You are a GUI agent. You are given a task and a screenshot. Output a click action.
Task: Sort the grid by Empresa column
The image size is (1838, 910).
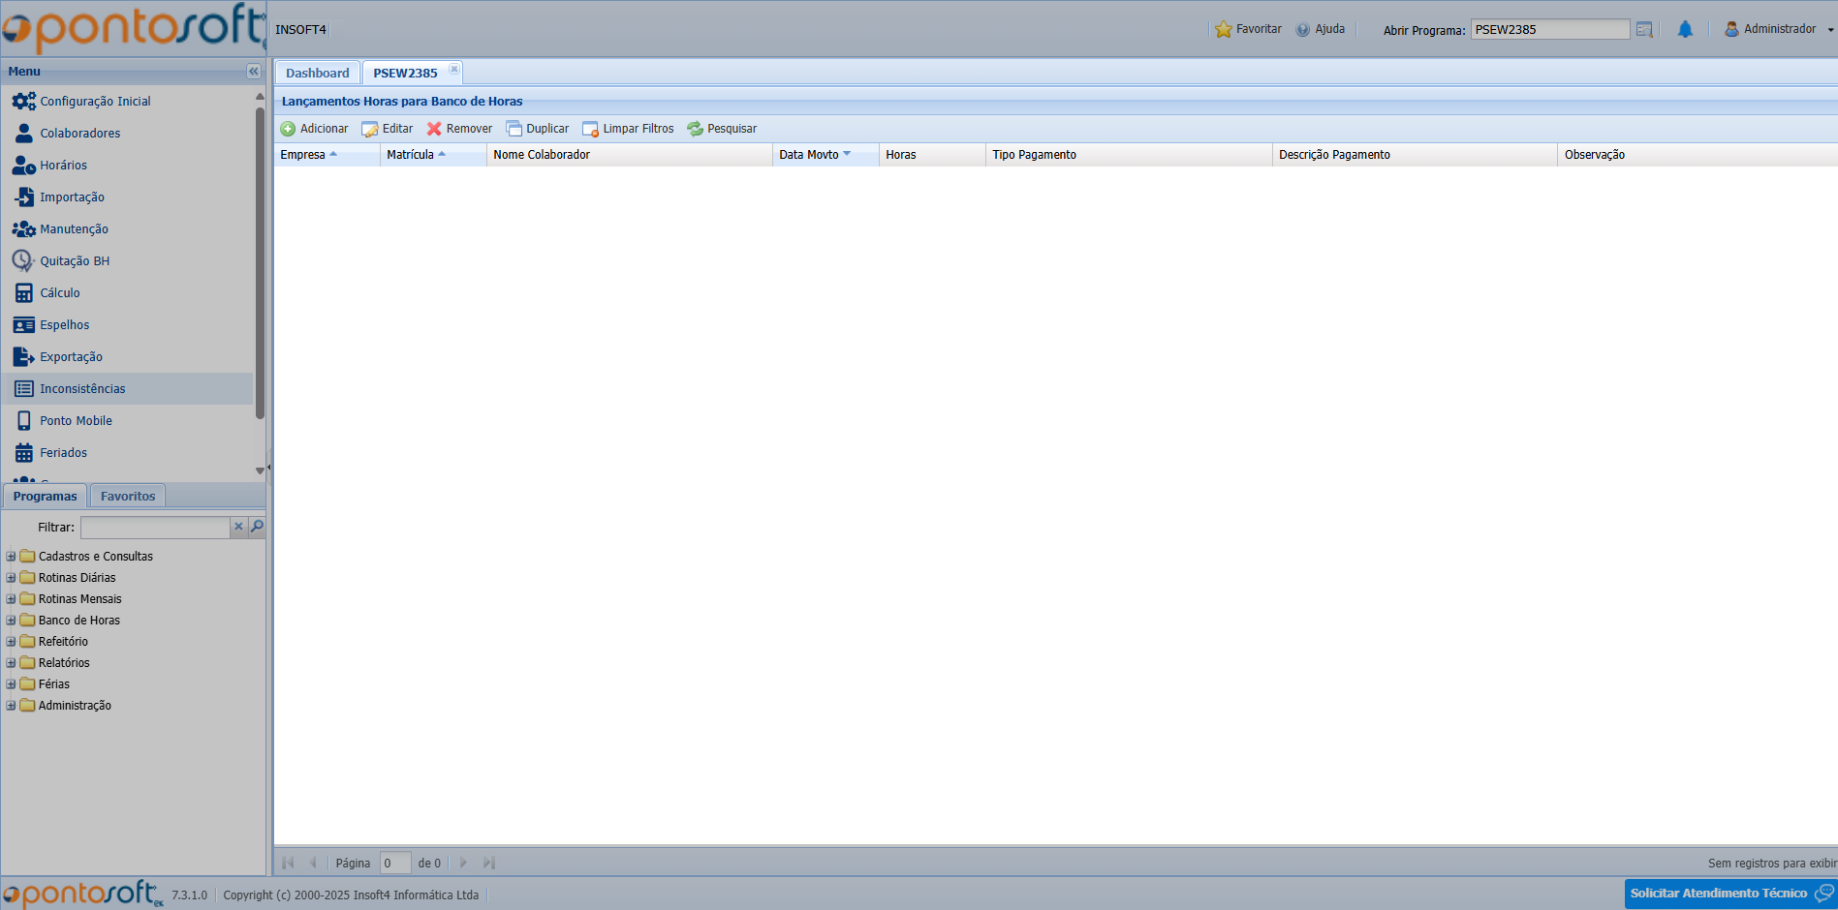(303, 155)
